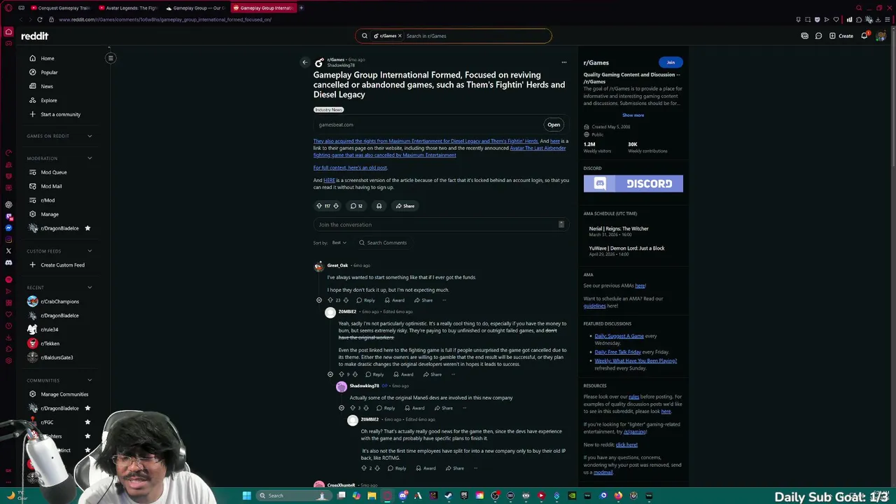Open Messenger in Opera sidebar

[x=8, y=228]
